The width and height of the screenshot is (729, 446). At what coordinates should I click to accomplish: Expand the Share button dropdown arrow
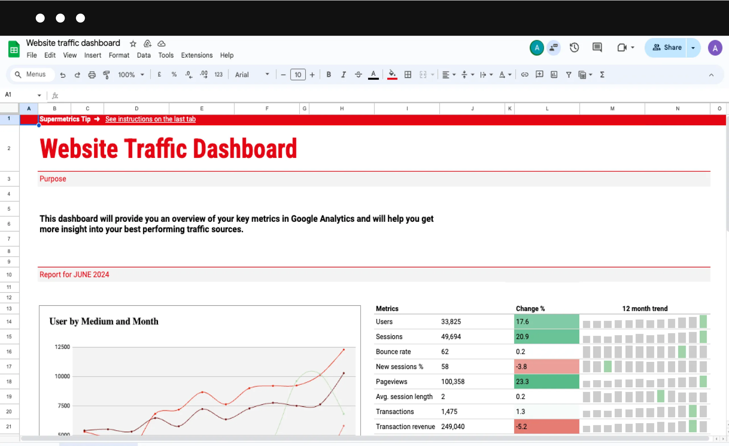(693, 48)
